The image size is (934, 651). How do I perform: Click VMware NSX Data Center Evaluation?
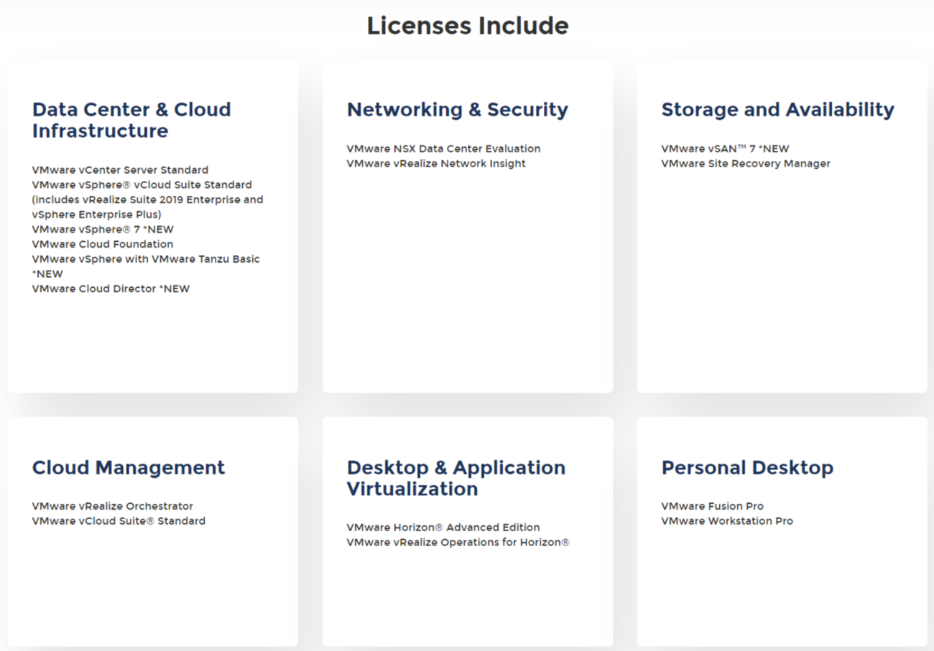443,149
